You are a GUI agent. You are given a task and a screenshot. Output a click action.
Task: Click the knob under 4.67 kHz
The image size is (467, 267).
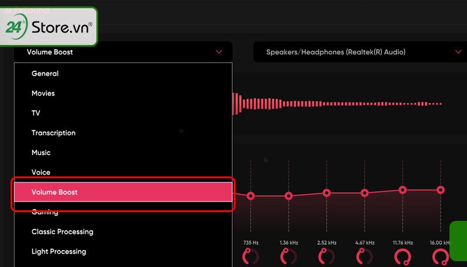[x=365, y=256]
